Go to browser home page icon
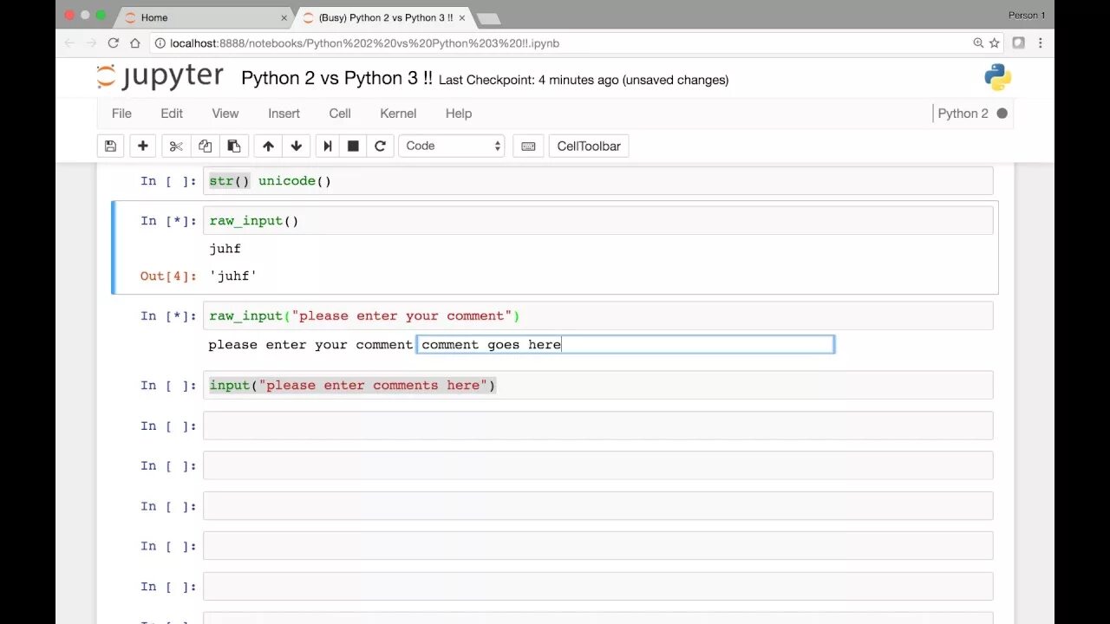Viewport: 1110px width, 624px height. [x=135, y=42]
